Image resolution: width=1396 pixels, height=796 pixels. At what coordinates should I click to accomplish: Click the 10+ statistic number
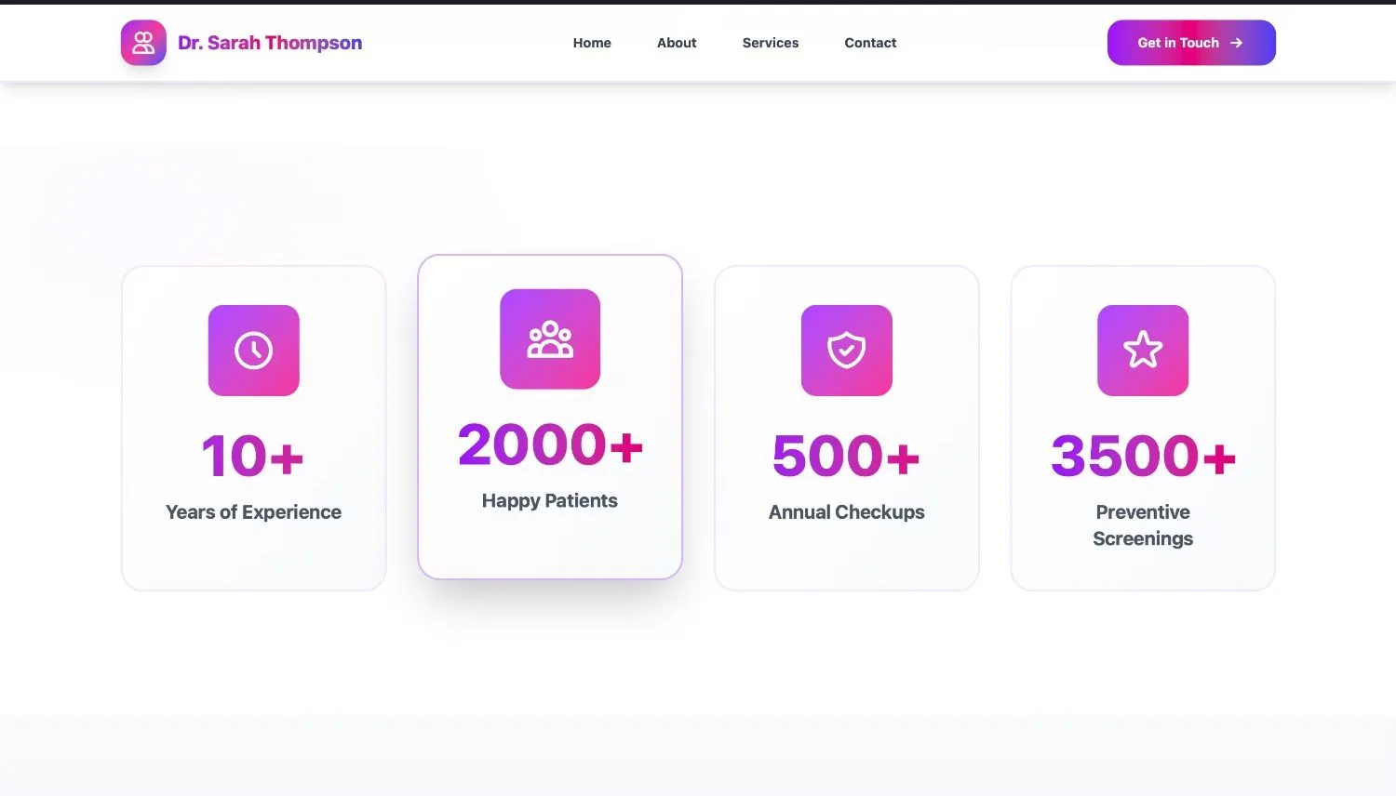pyautogui.click(x=253, y=456)
